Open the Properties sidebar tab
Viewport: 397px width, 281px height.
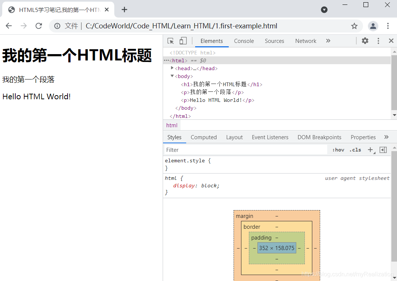363,137
